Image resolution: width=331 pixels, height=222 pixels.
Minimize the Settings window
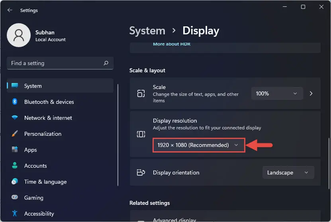click(285, 7)
